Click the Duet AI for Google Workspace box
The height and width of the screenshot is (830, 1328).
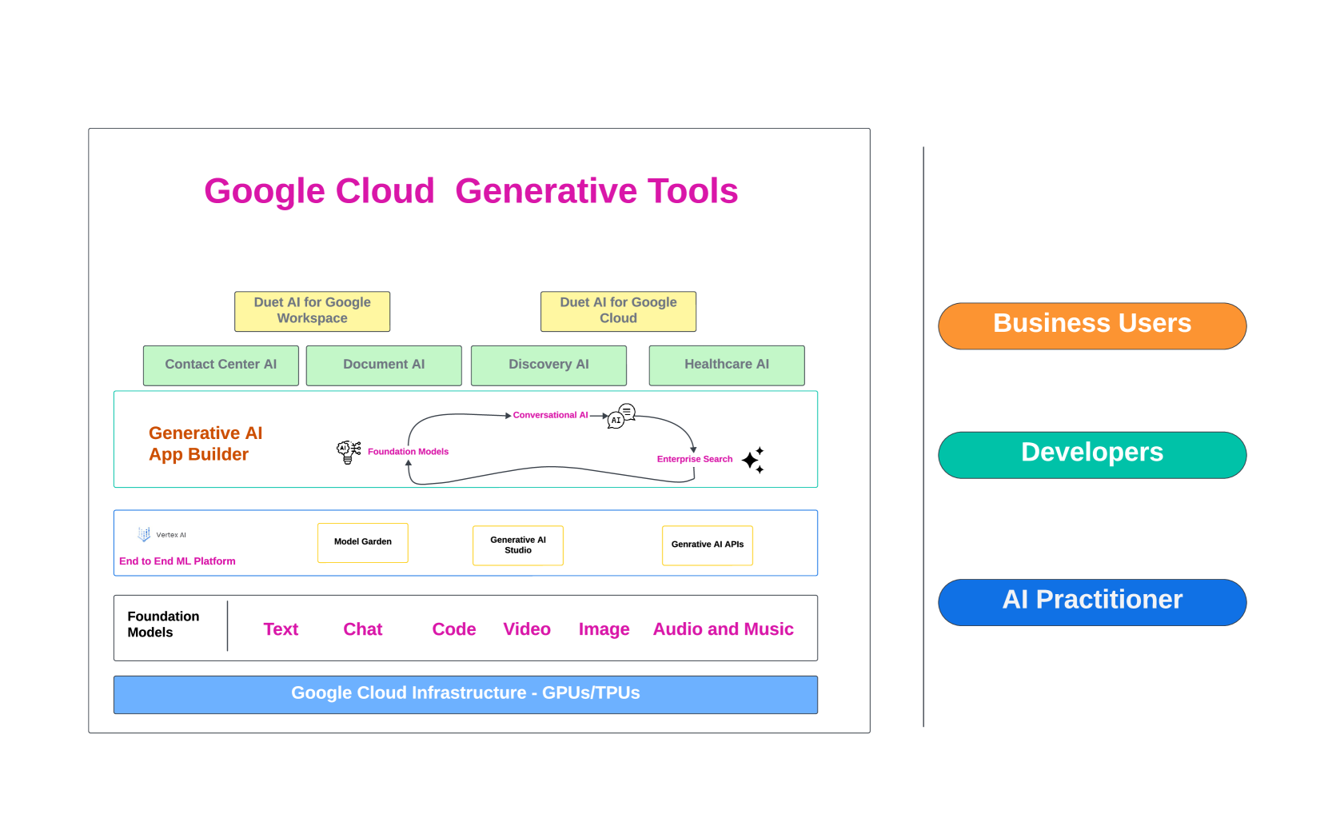coord(312,311)
